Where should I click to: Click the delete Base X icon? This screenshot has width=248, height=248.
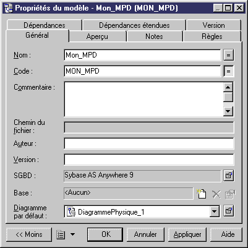tap(216, 194)
